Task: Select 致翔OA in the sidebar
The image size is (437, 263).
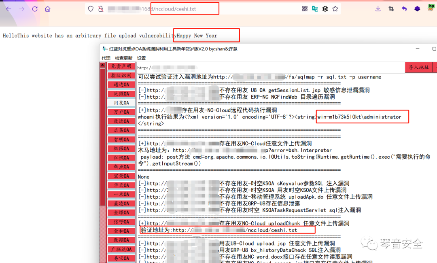Action: (121, 240)
